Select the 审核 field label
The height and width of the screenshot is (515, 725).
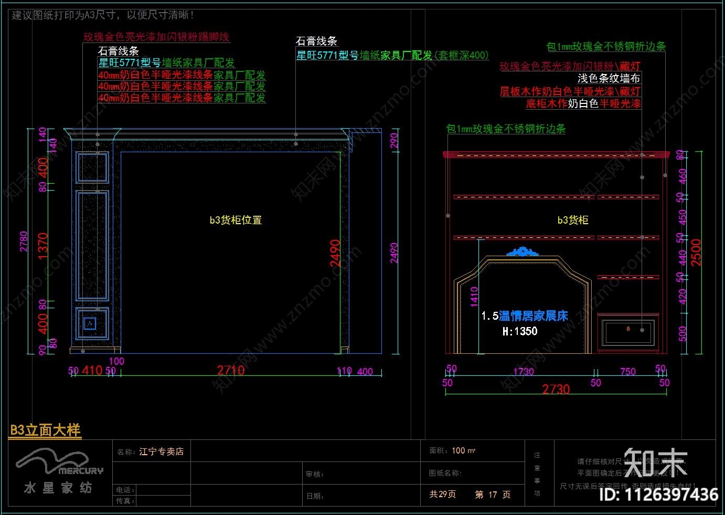tap(315, 474)
